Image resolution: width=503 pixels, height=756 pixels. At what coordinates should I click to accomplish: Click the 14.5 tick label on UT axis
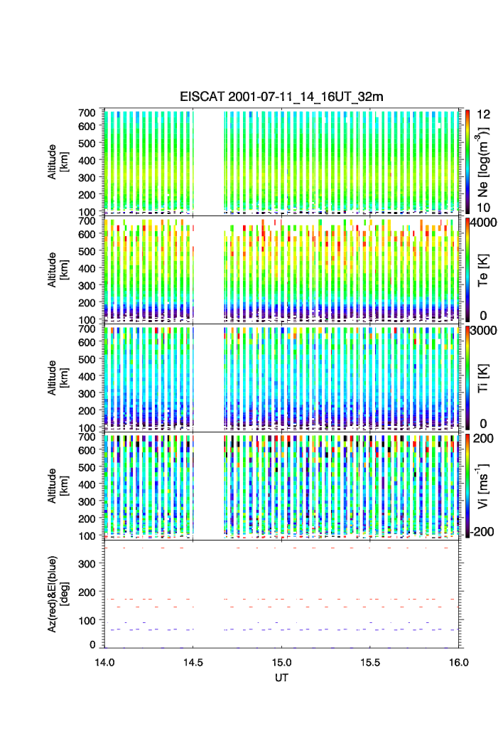[193, 661]
